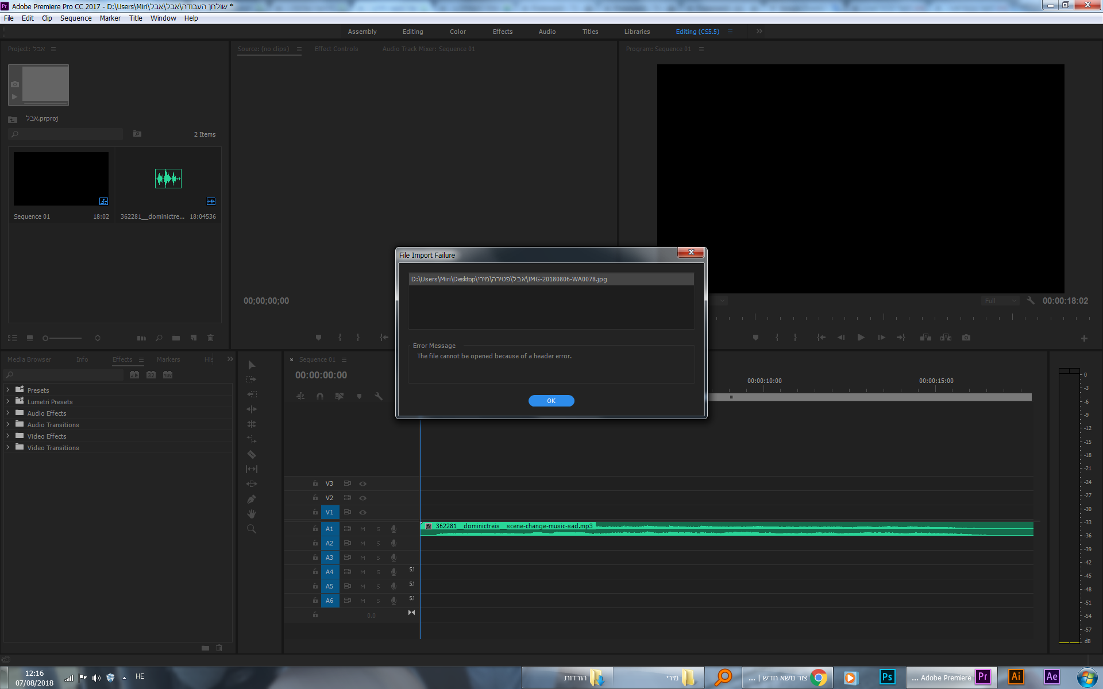Switch to the Color workspace tab

pos(457,32)
